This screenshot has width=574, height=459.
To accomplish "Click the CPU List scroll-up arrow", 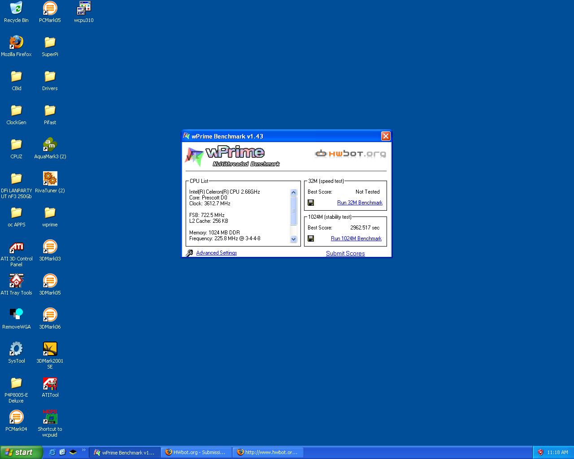I will coord(294,192).
